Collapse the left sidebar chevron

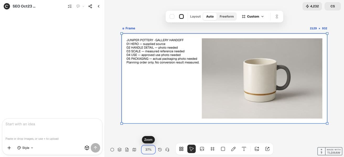pyautogui.click(x=99, y=6)
